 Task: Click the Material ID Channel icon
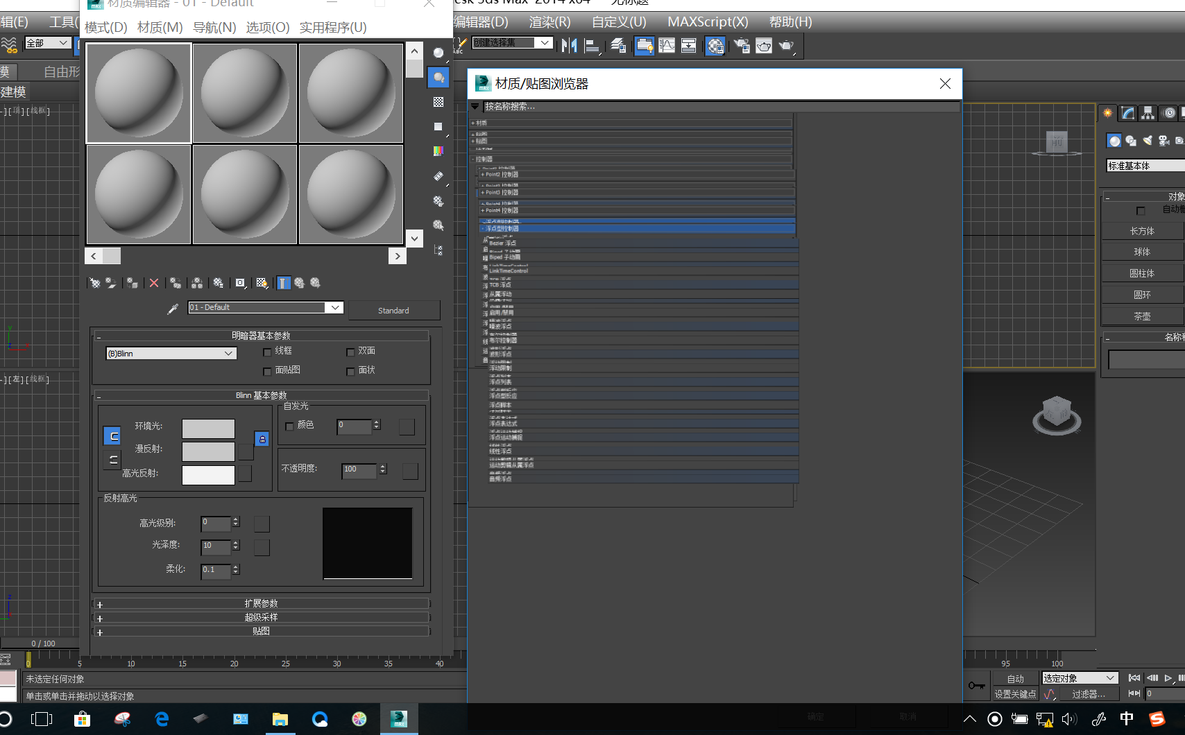point(240,283)
